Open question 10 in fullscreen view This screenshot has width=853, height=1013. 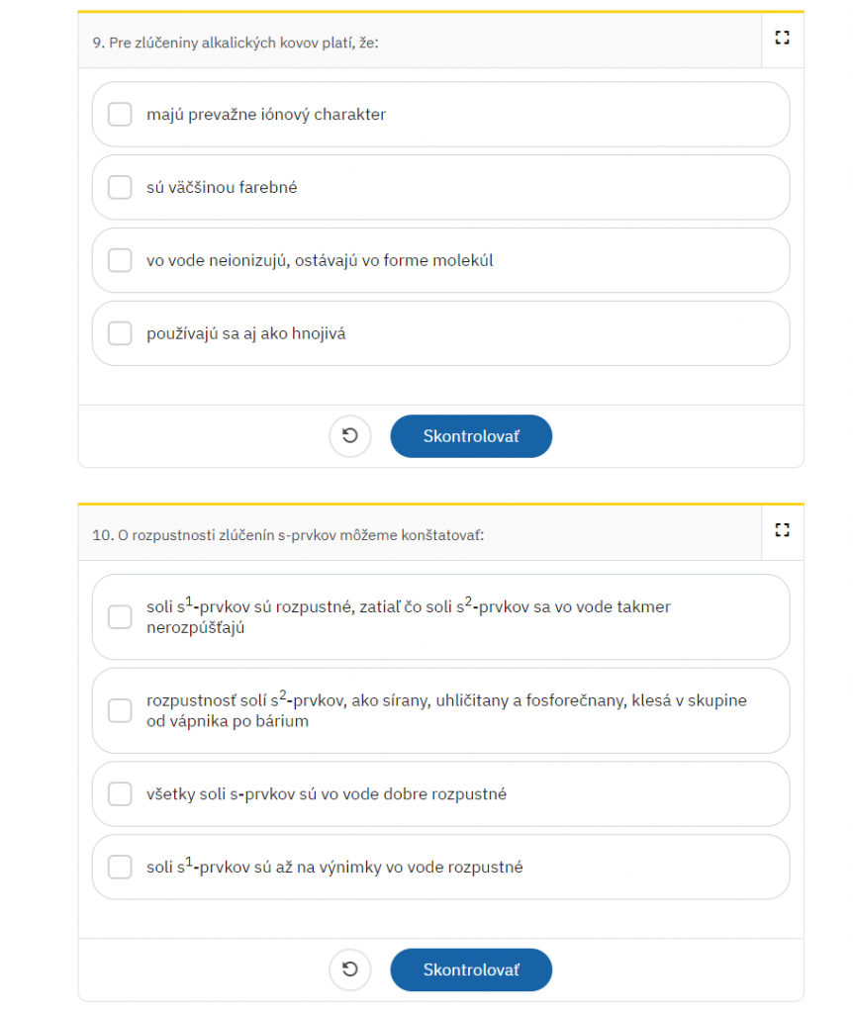click(x=782, y=530)
